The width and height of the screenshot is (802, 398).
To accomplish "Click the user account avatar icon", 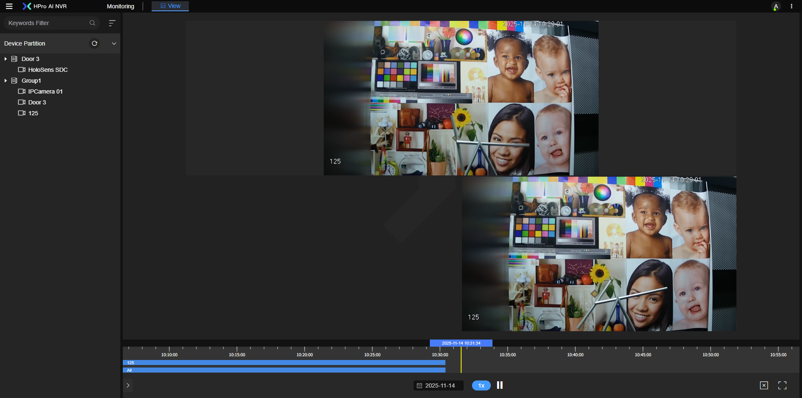I will (x=775, y=7).
